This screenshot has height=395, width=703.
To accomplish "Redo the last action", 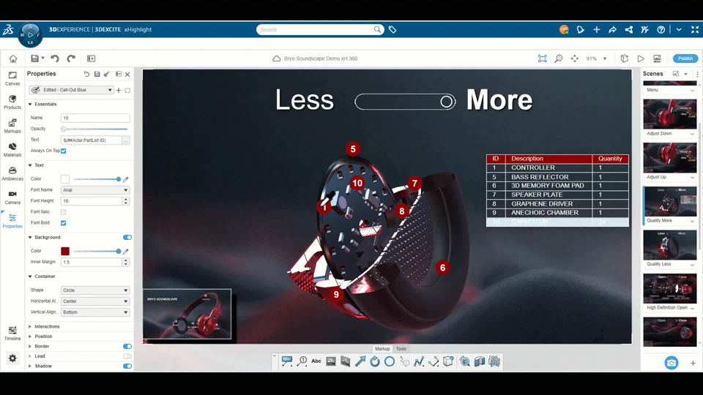I will tap(71, 59).
